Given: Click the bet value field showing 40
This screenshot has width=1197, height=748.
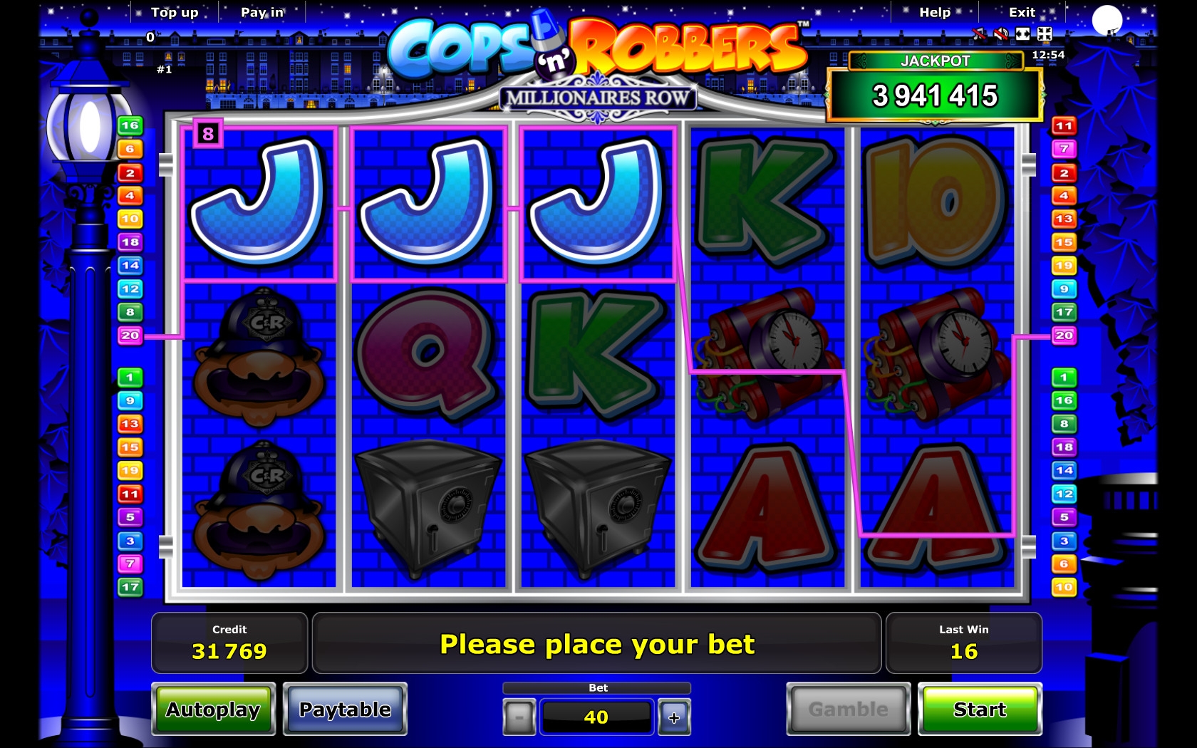Looking at the screenshot, I should 596,717.
